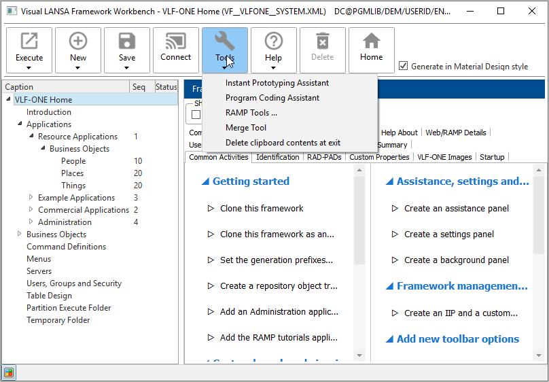Click Getting started panel scroll-down arrow
This screenshot has height=382, width=549.
[359, 355]
